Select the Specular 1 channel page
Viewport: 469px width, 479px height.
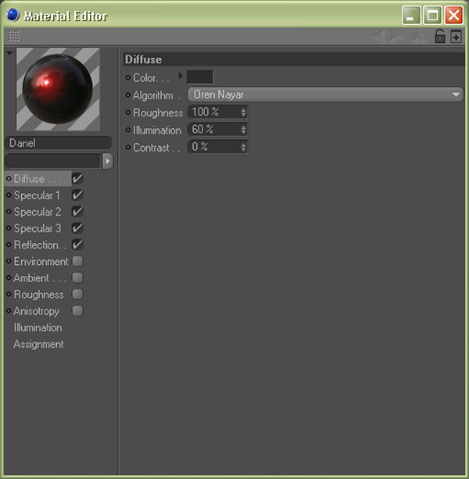[x=37, y=195]
